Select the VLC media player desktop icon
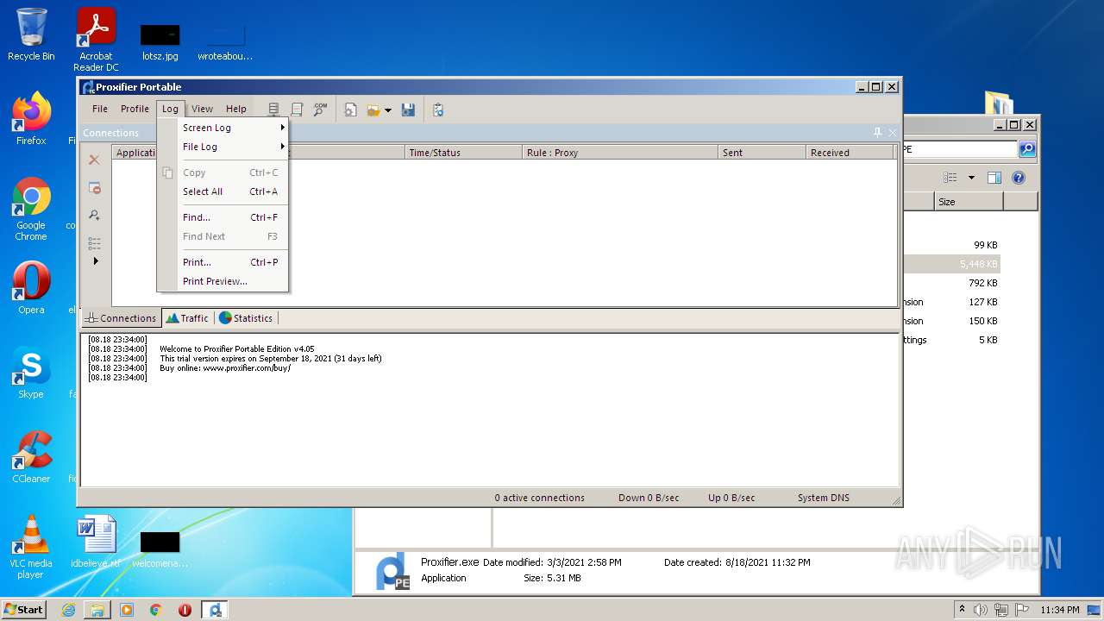Viewport: 1104px width, 621px height. click(31, 547)
